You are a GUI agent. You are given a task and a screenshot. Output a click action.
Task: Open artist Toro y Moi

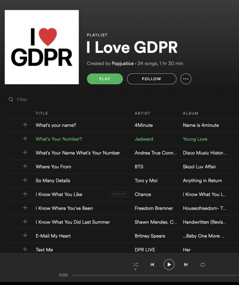click(x=146, y=180)
